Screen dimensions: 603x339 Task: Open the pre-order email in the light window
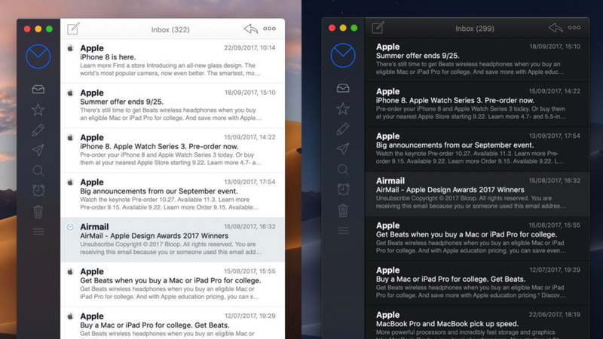pyautogui.click(x=173, y=150)
